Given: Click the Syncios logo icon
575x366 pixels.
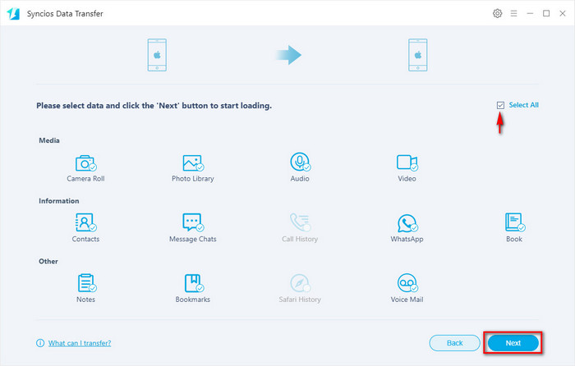Looking at the screenshot, I should [13, 14].
